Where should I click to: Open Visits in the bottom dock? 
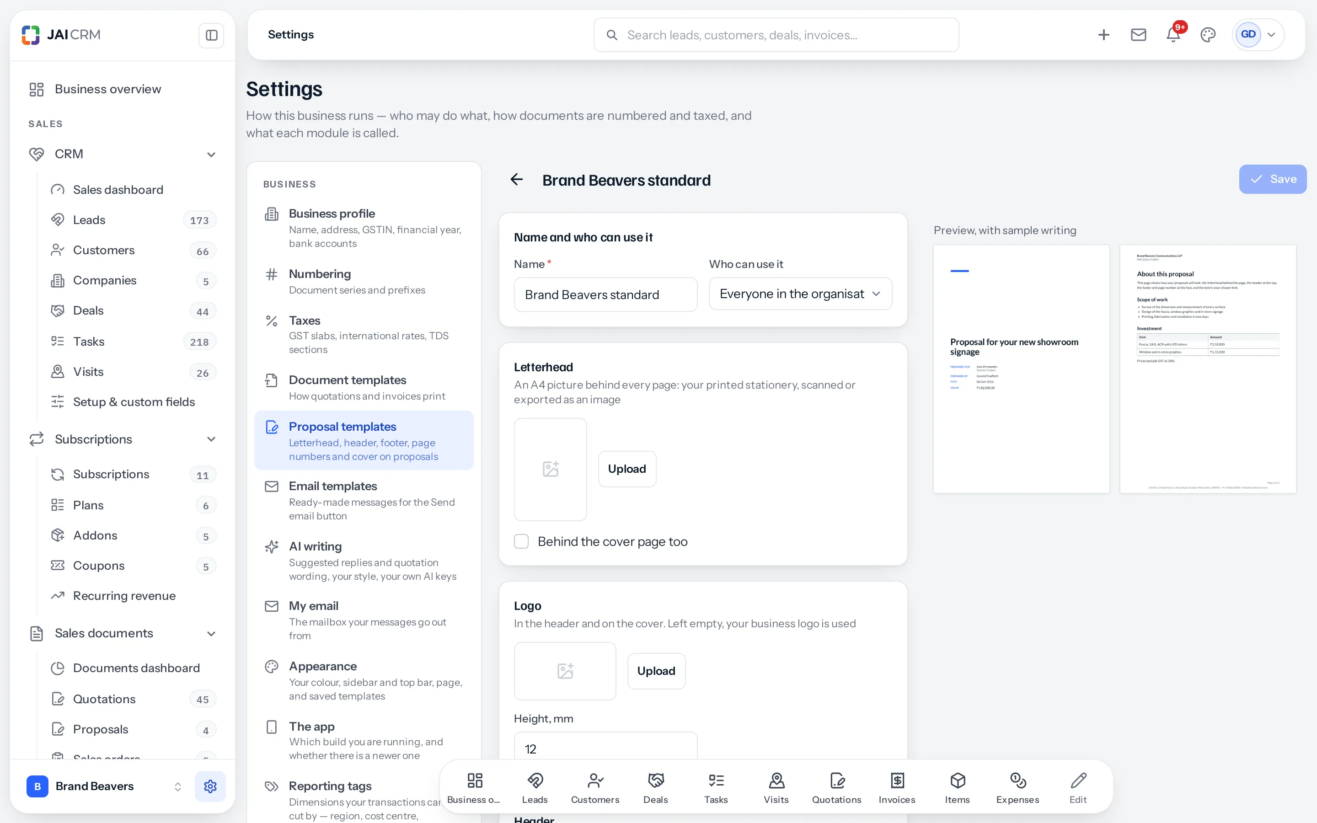(x=776, y=788)
